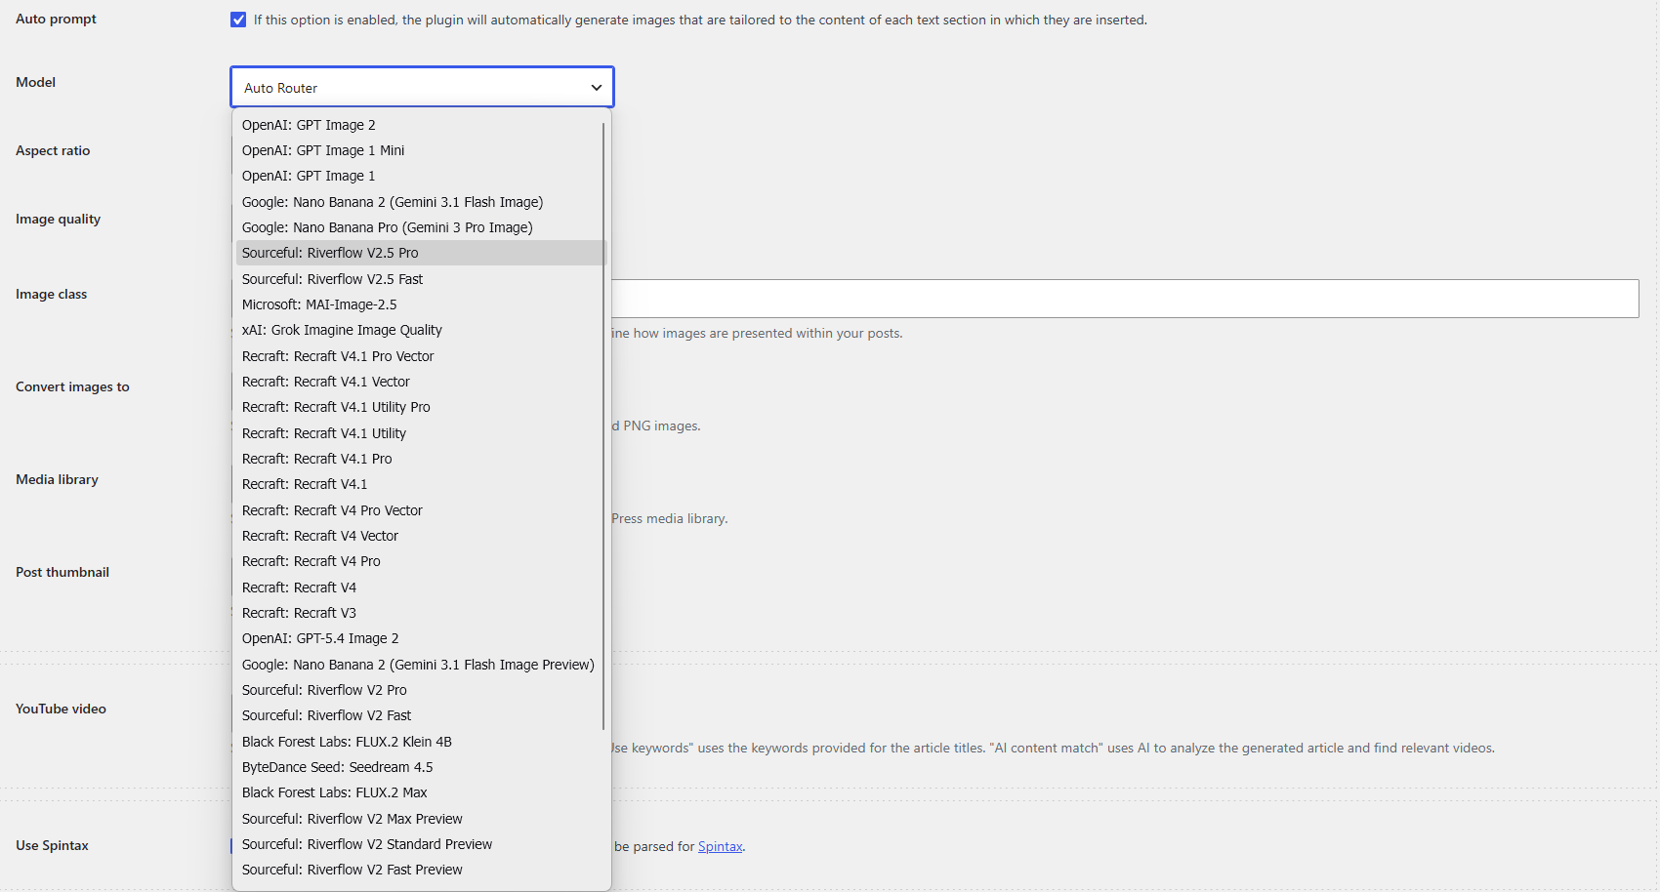This screenshot has height=892, width=1660.
Task: Pick Recraft: Recraft V4.1 Utility option
Action: click(420, 433)
